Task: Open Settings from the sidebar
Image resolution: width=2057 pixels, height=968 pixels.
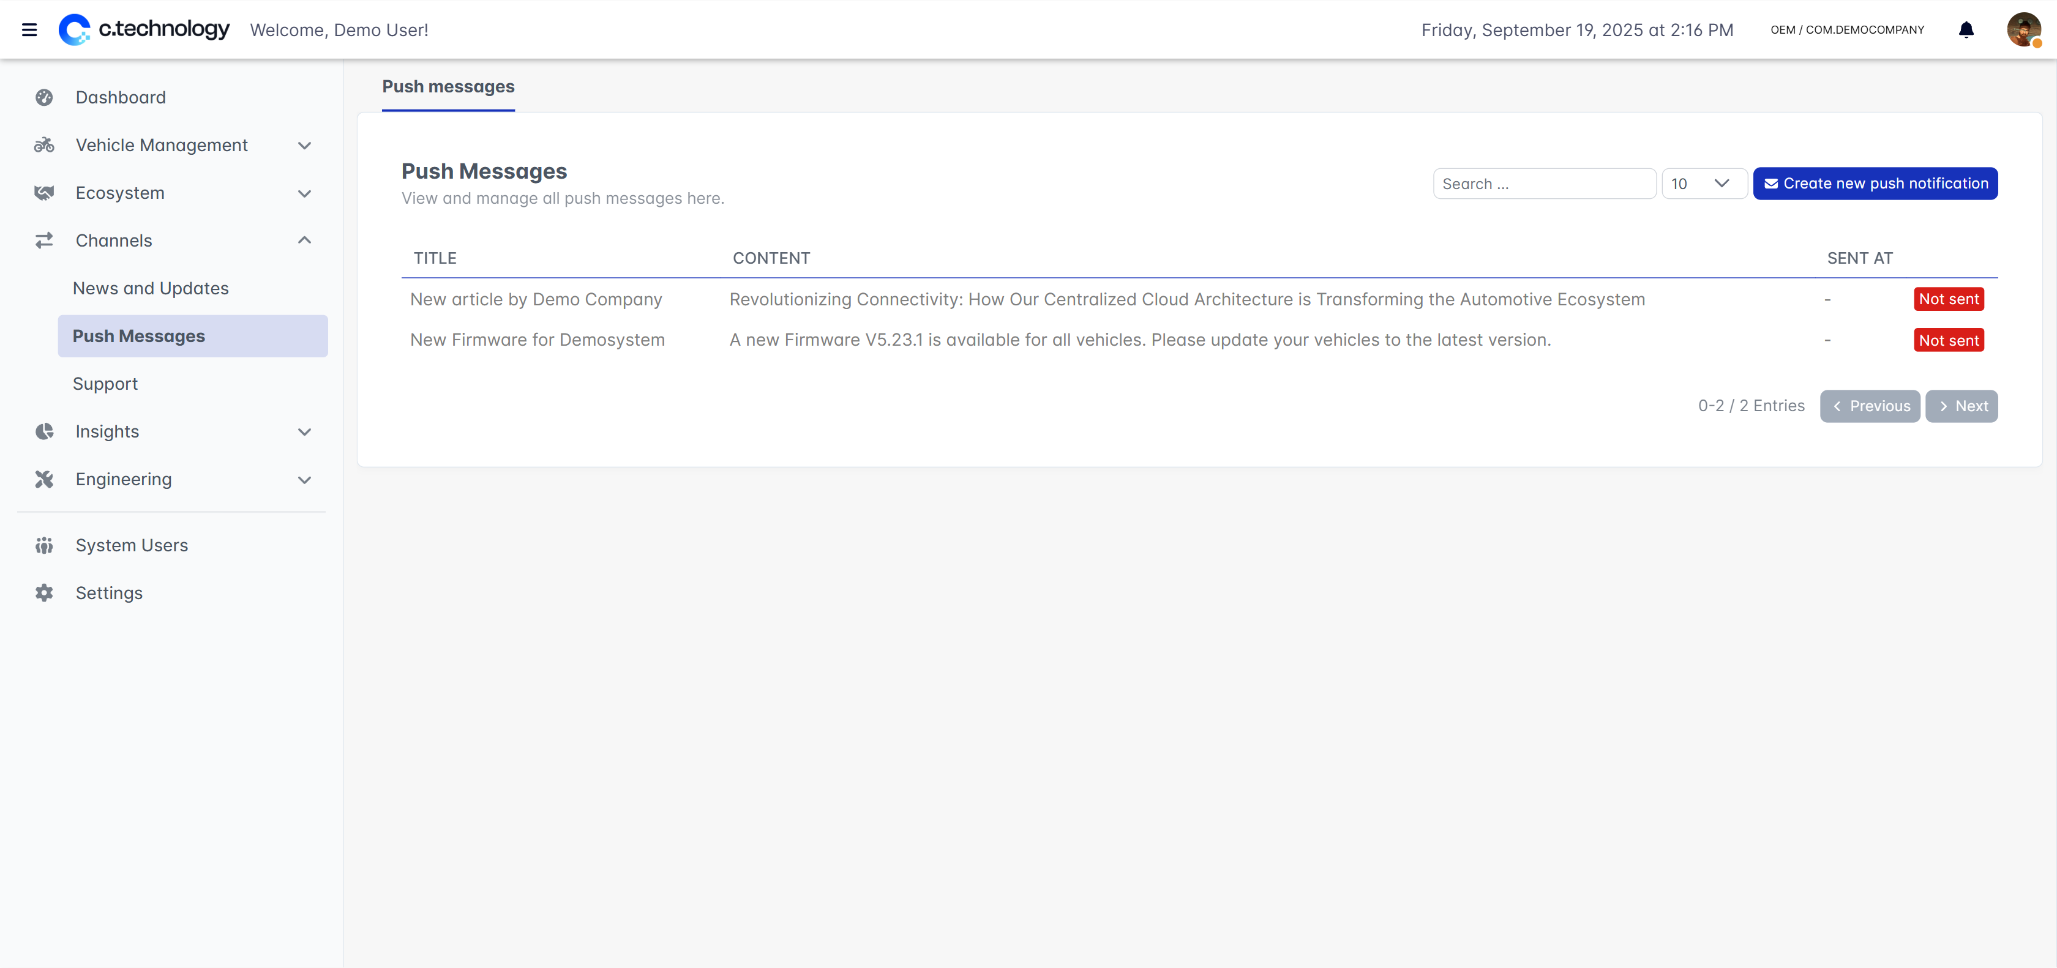Action: coord(108,593)
